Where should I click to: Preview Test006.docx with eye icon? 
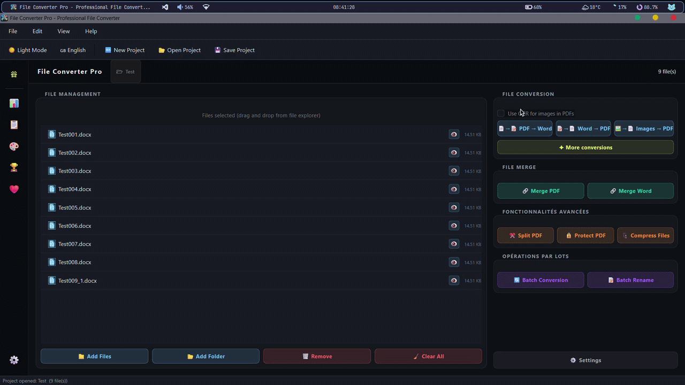click(454, 226)
